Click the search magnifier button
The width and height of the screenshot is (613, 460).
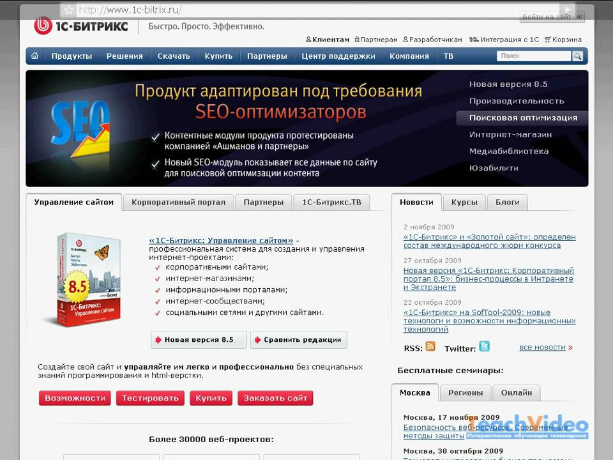577,56
